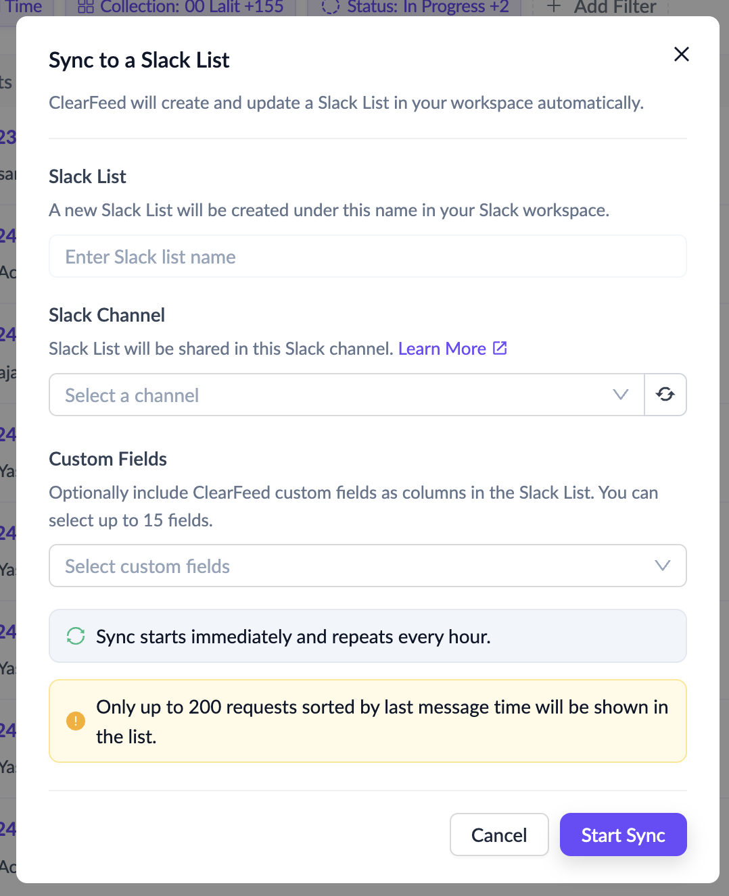The height and width of the screenshot is (896, 729).
Task: Click the external link icon beside Learn More
Action: [500, 348]
